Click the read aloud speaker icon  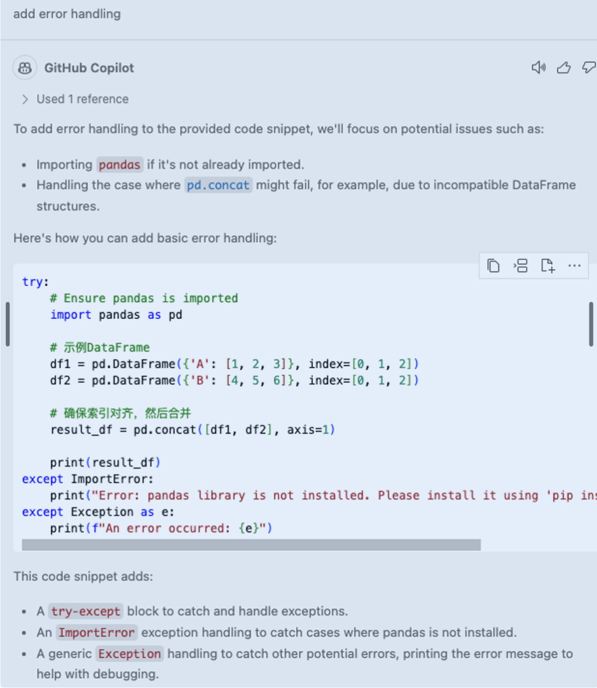(x=538, y=68)
